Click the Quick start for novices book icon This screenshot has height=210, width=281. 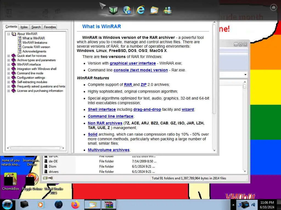(14, 56)
